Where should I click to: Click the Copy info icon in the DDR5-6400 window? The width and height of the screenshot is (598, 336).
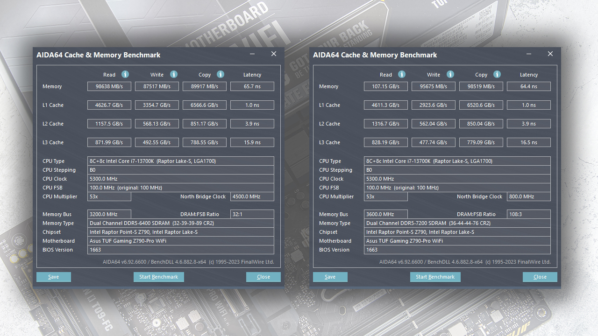pyautogui.click(x=221, y=74)
